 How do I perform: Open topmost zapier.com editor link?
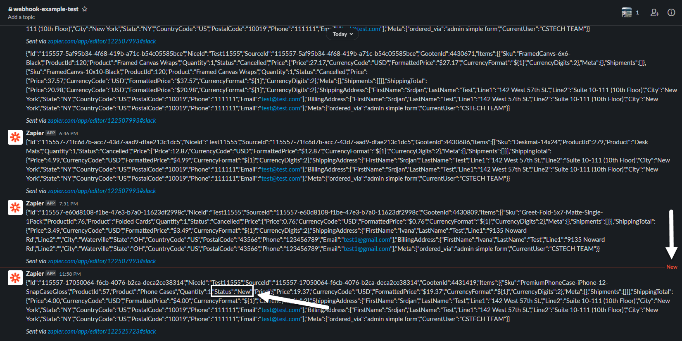[102, 41]
